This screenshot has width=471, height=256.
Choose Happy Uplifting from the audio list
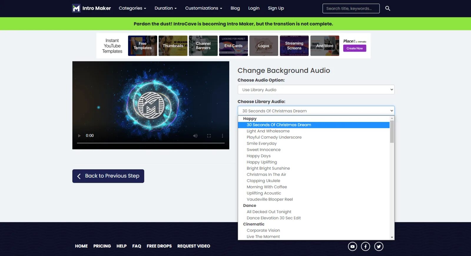314,162
